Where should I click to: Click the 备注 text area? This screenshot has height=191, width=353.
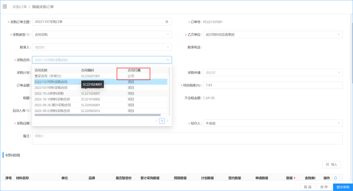click(187, 138)
